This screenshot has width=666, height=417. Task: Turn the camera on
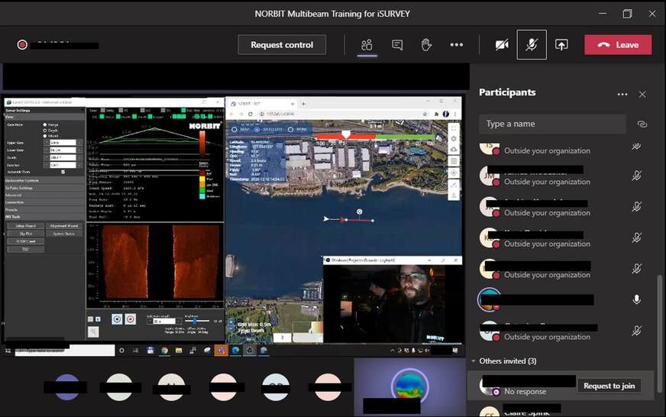coord(502,44)
